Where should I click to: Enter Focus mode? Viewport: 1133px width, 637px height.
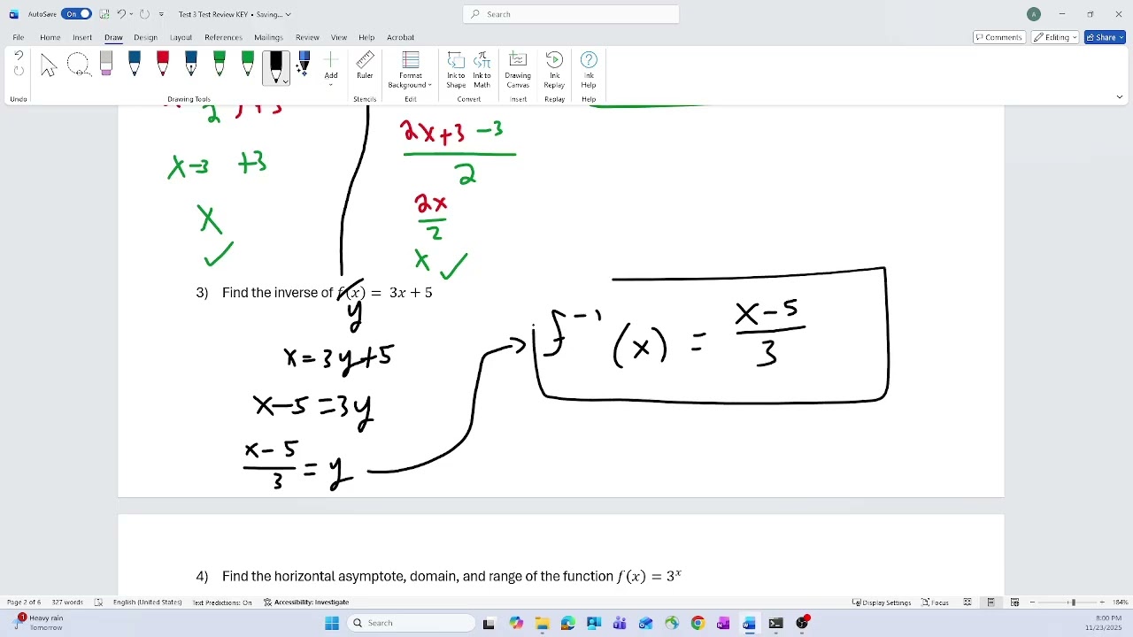(x=936, y=602)
